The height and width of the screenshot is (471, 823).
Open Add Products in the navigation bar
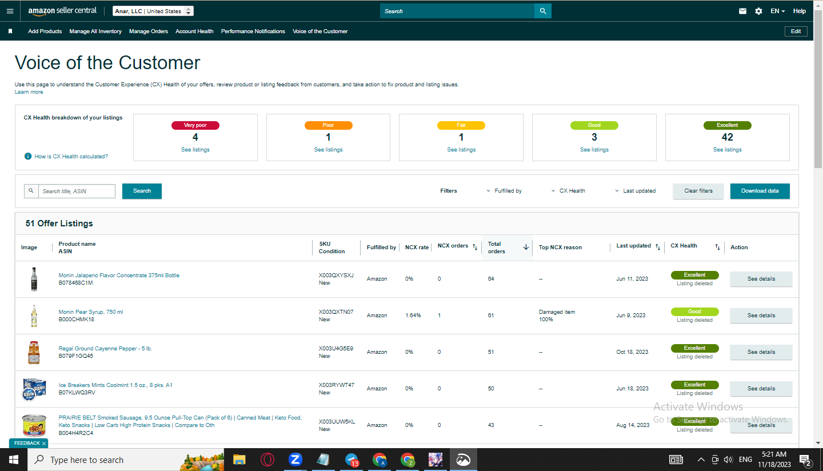(45, 31)
